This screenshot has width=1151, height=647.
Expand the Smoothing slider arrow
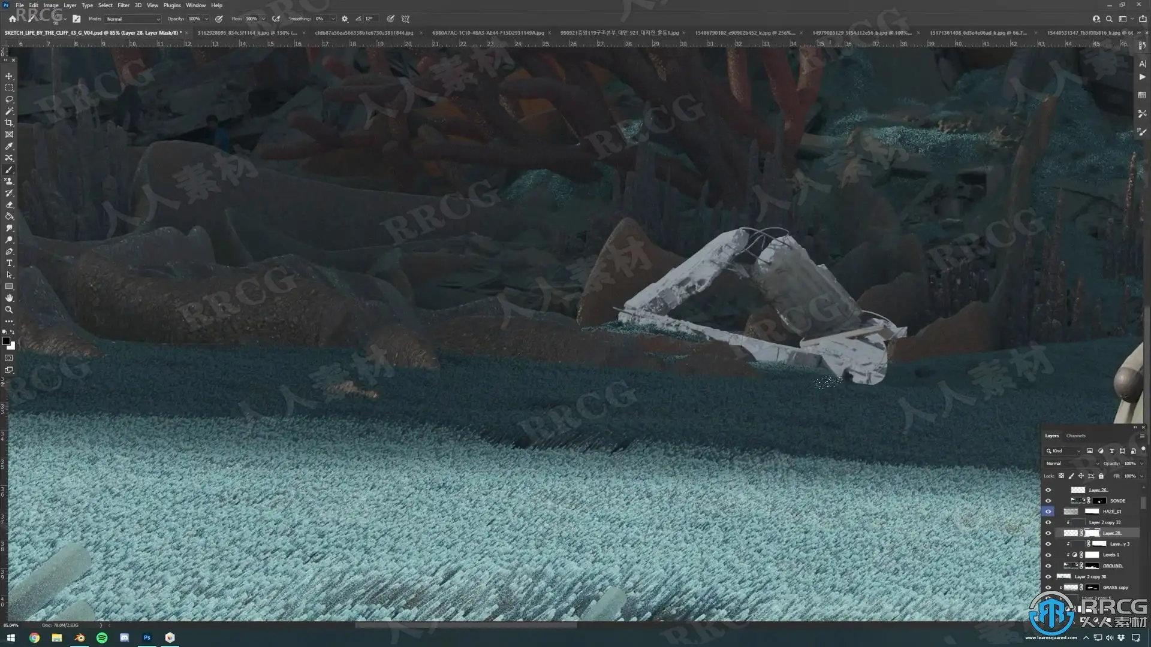coord(333,19)
